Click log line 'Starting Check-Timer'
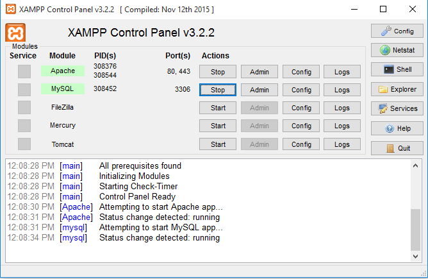The width and height of the screenshot is (428, 279). click(138, 187)
